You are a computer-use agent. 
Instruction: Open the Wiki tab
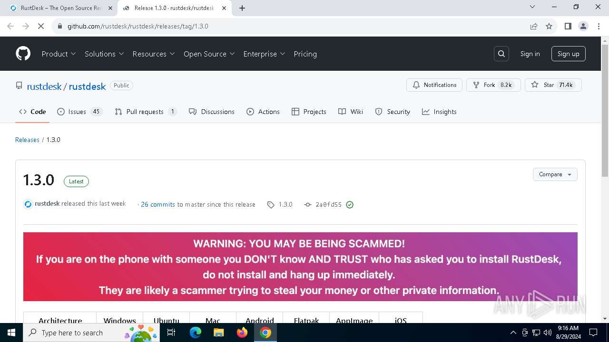tap(351, 112)
